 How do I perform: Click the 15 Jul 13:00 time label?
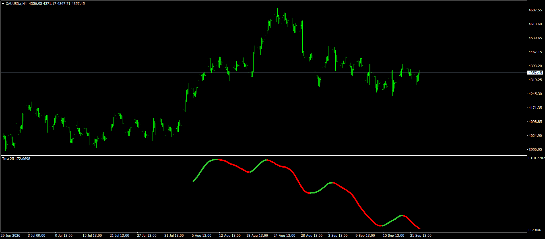tap(92, 236)
